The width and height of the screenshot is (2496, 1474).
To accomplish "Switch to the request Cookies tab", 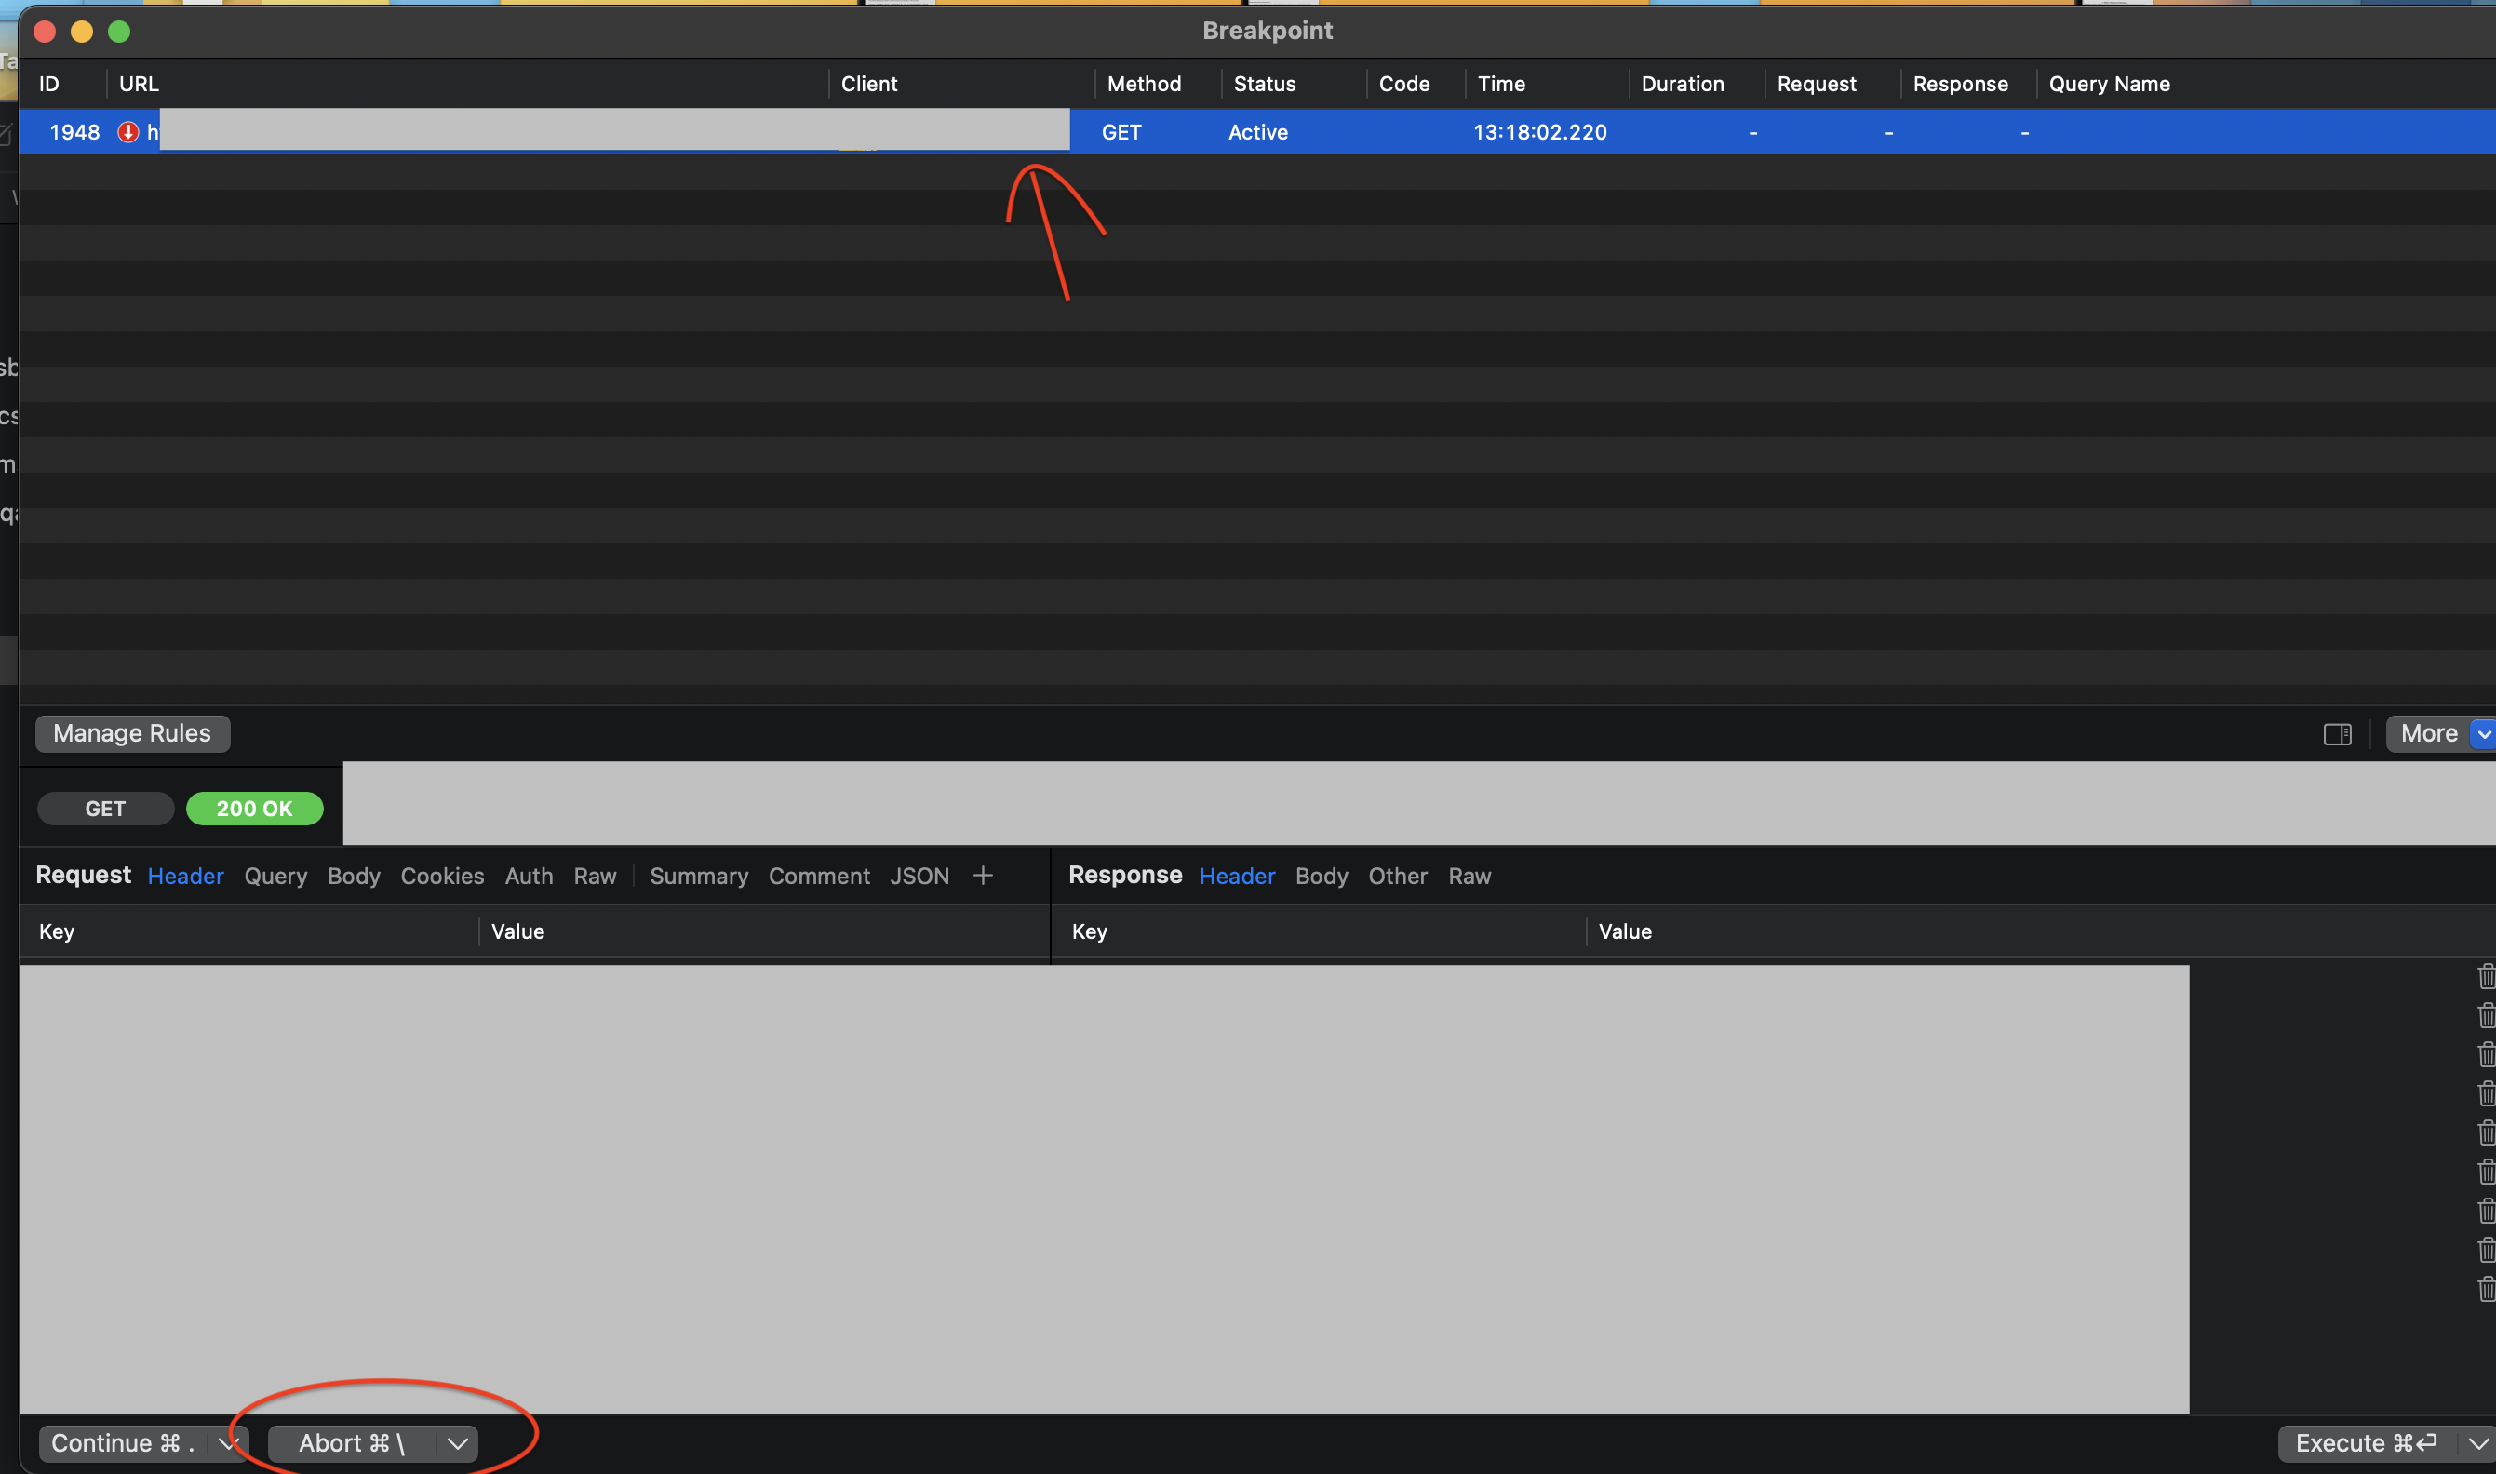I will coord(442,876).
